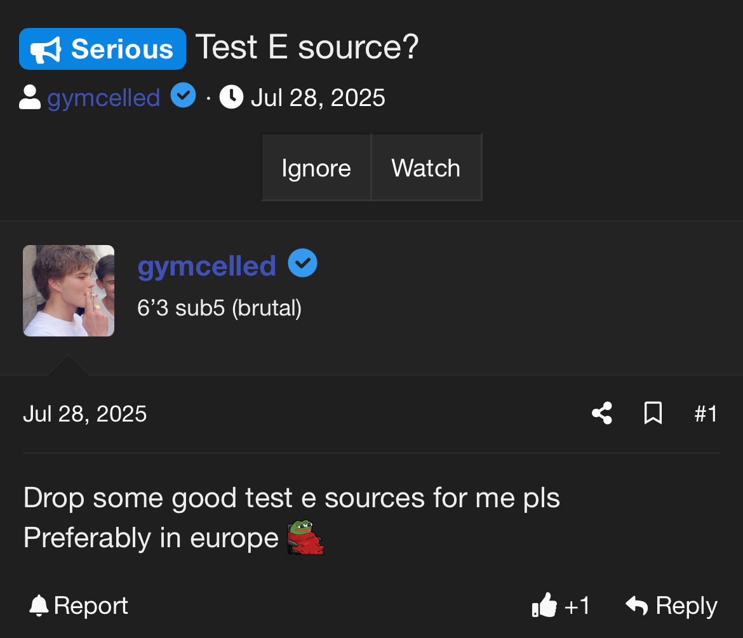The height and width of the screenshot is (638, 743).
Task: Click the bold gymcelled username in post
Action: (206, 265)
